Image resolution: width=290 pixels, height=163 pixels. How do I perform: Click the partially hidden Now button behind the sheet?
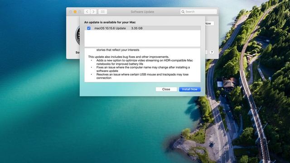pos(209,24)
